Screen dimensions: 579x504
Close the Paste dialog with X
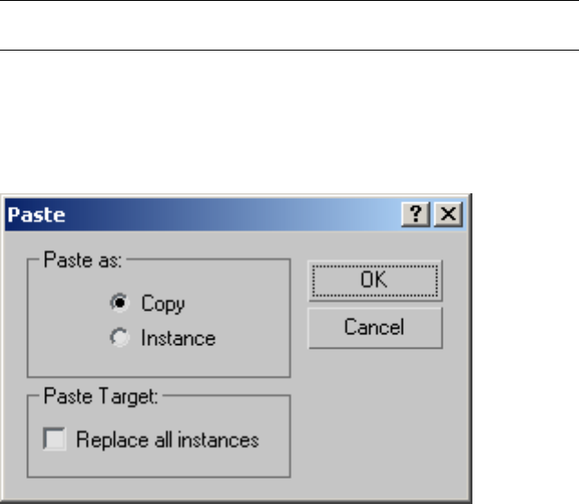pos(450,215)
